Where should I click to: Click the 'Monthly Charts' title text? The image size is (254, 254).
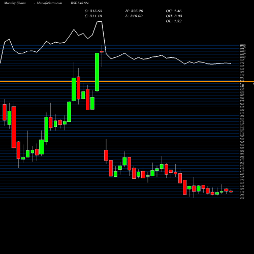[15, 3]
